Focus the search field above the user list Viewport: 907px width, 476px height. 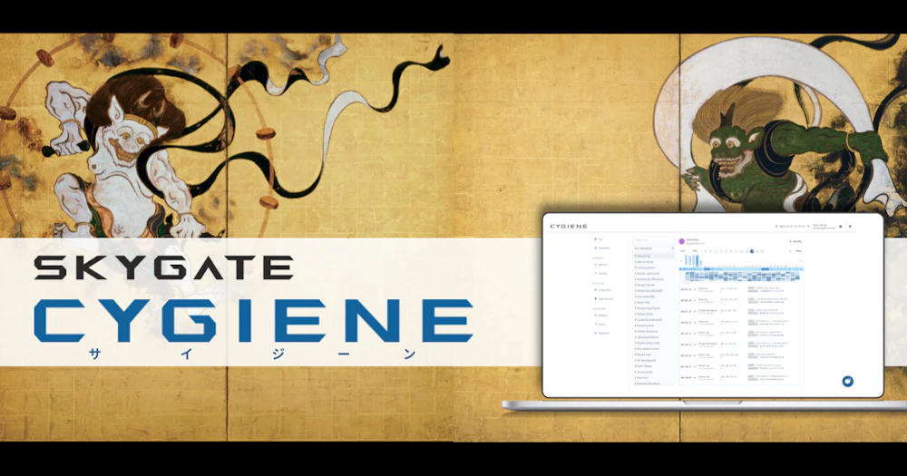pos(654,240)
